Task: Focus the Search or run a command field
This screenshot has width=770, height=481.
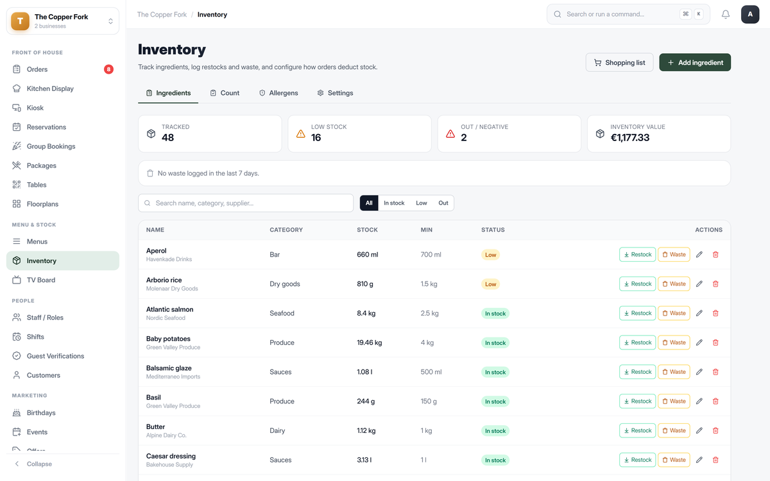Action: pos(628,14)
